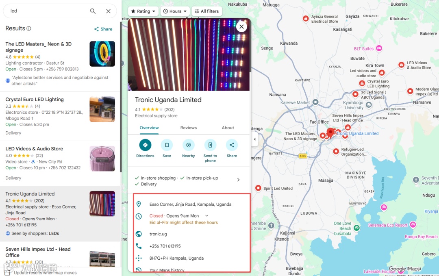439x276 pixels.
Task: Click the Results info icon
Action: click(29, 28)
